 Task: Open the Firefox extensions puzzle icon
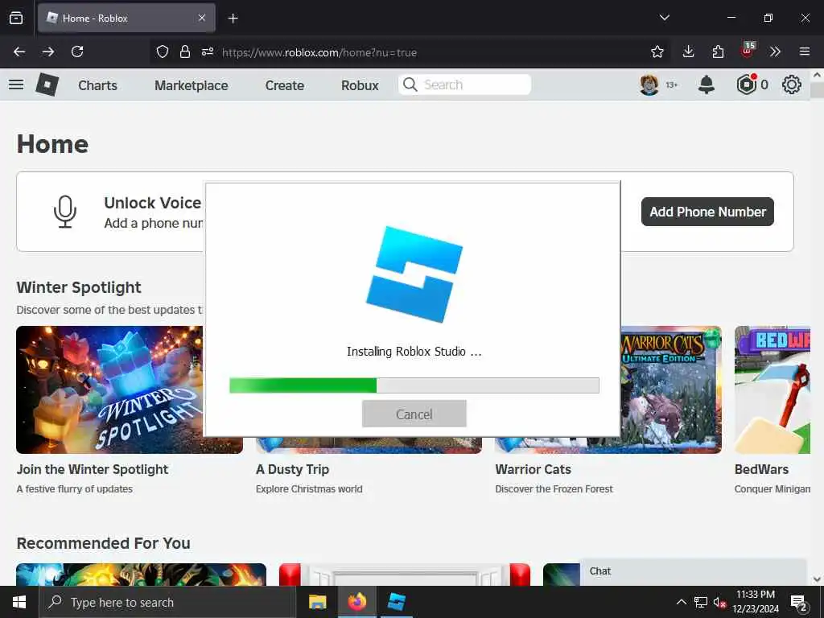[x=717, y=51]
